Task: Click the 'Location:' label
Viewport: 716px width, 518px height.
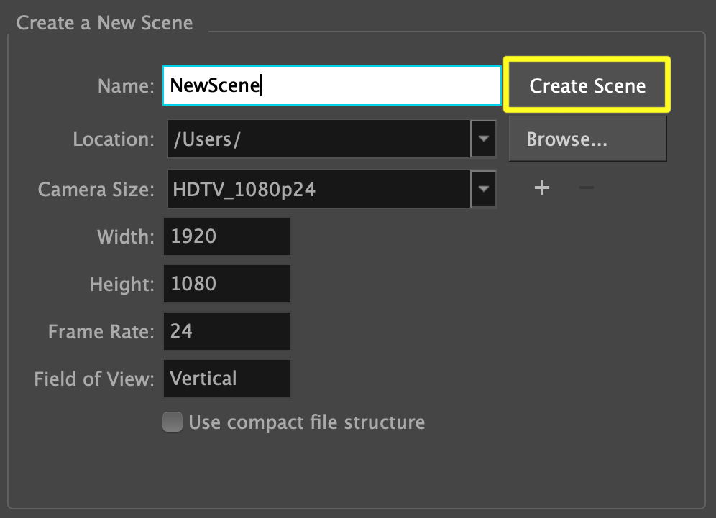Action: point(114,139)
